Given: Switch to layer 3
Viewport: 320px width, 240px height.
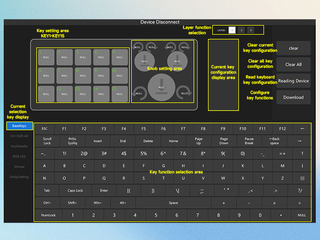Looking at the screenshot, I should pyautogui.click(x=251, y=30).
